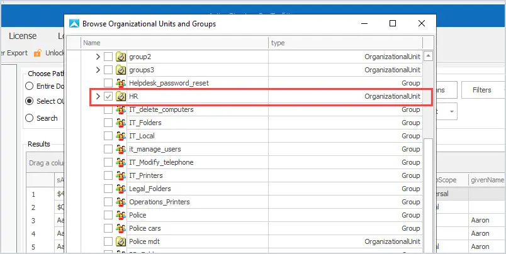The height and width of the screenshot is (254, 506).
Task: Open the License menu in main window
Action: (23, 36)
